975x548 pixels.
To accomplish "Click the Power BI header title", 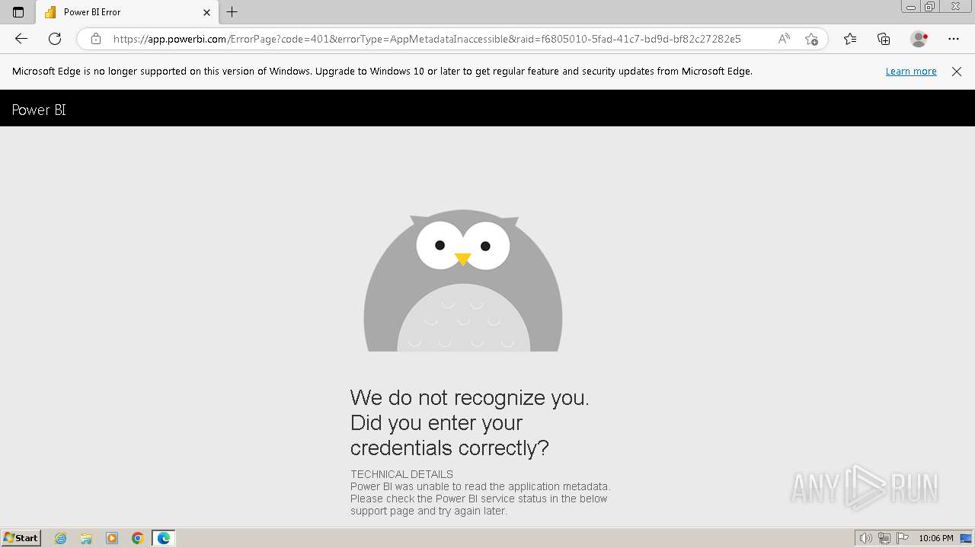I will pos(39,110).
